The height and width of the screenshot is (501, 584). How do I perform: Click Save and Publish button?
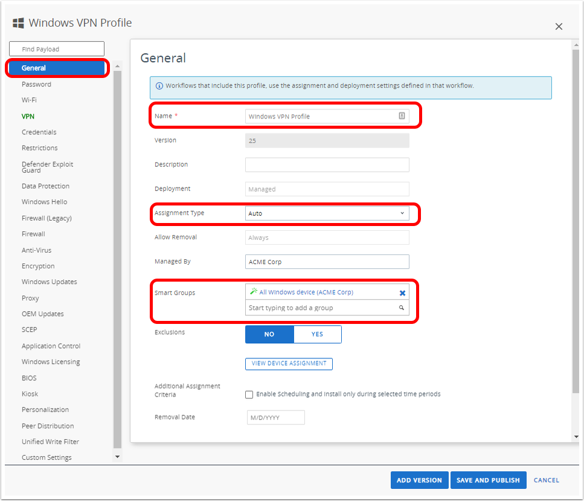pos(488,480)
